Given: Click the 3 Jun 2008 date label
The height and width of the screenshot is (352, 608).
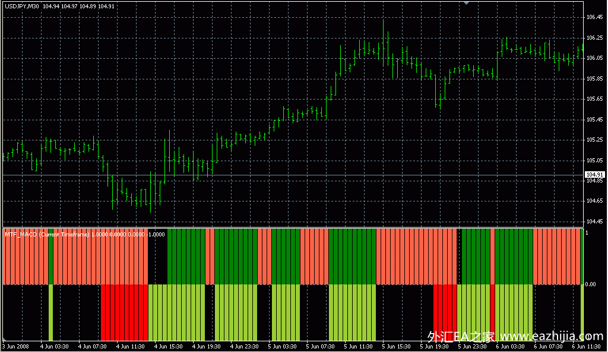Looking at the screenshot, I should pyautogui.click(x=16, y=347).
